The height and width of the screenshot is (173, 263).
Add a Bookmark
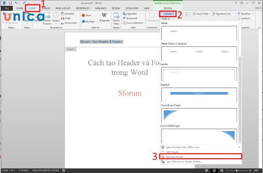tap(130, 18)
